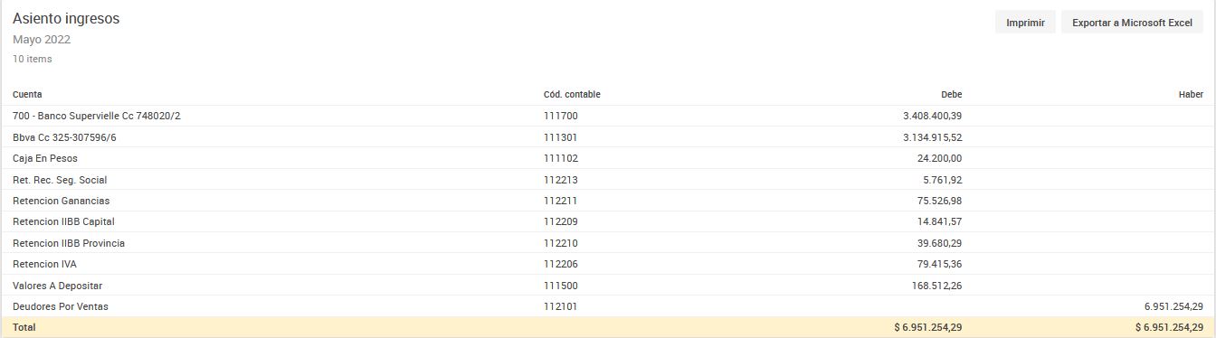Image resolution: width=1216 pixels, height=338 pixels.
Task: Select debit amount 39.680,29
Action: pos(939,243)
